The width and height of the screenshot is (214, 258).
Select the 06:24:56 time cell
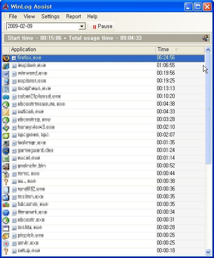pyautogui.click(x=166, y=57)
